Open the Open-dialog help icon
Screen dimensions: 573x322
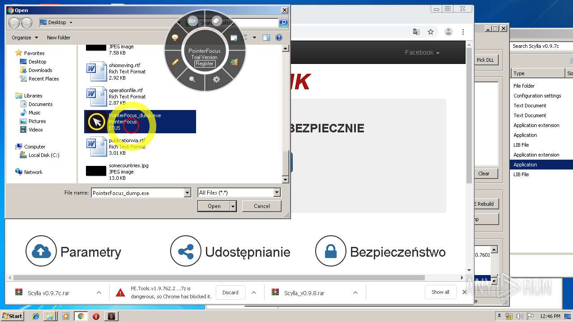[x=279, y=38]
